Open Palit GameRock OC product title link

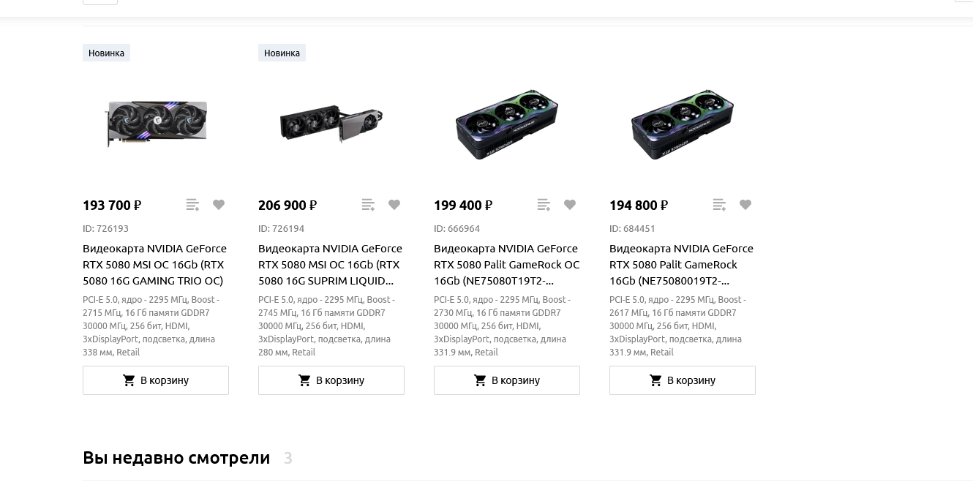[x=506, y=265]
